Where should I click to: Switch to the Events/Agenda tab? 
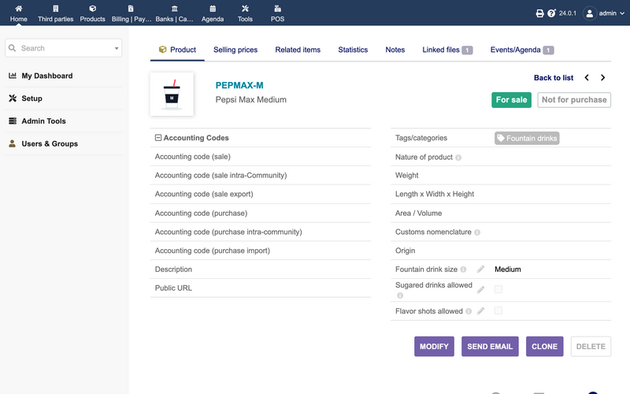[x=522, y=50]
